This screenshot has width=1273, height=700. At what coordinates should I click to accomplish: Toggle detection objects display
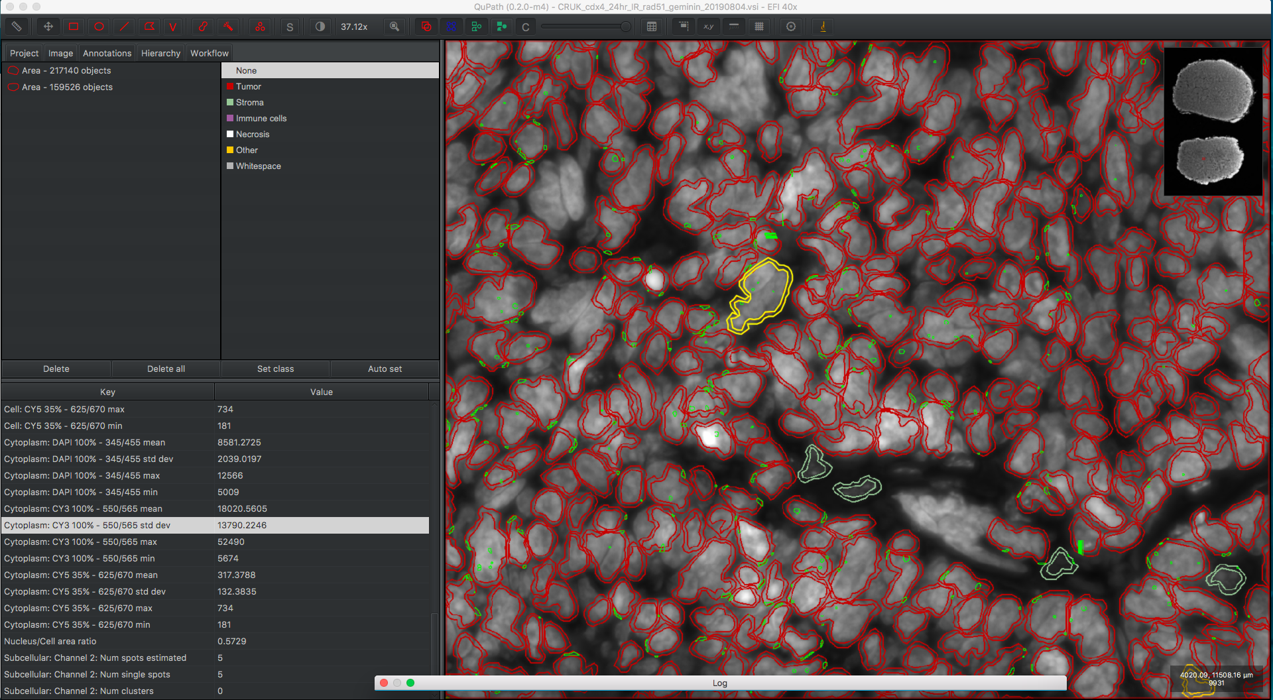click(451, 27)
